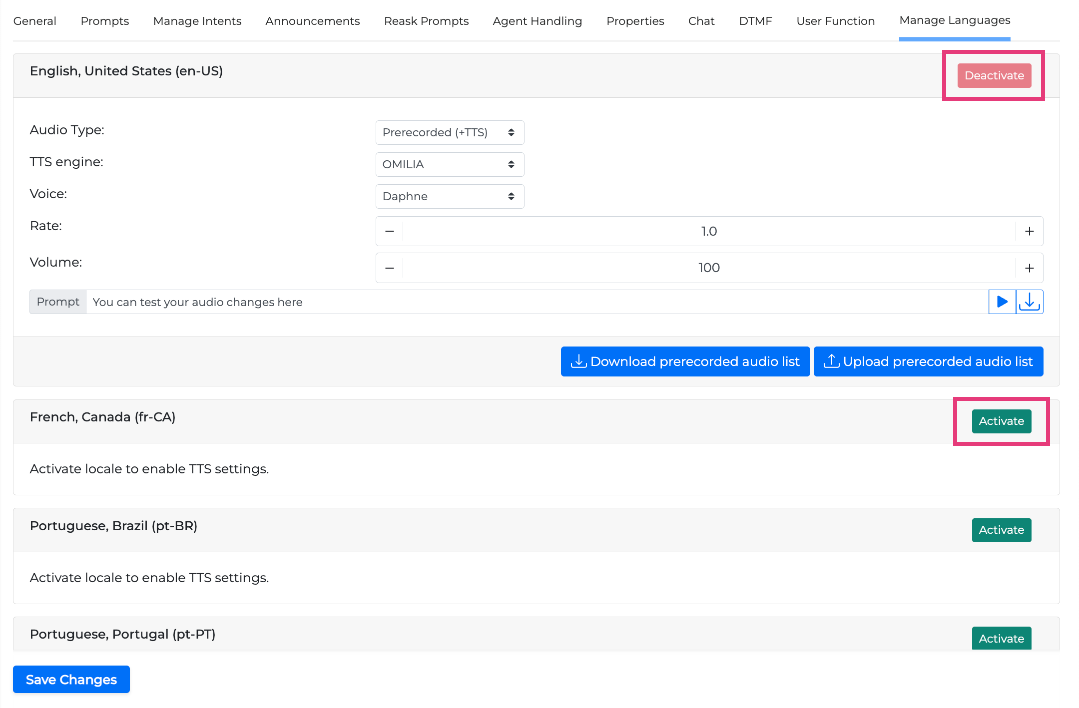Expand the TTS engine dropdown
The height and width of the screenshot is (708, 1079).
(449, 164)
